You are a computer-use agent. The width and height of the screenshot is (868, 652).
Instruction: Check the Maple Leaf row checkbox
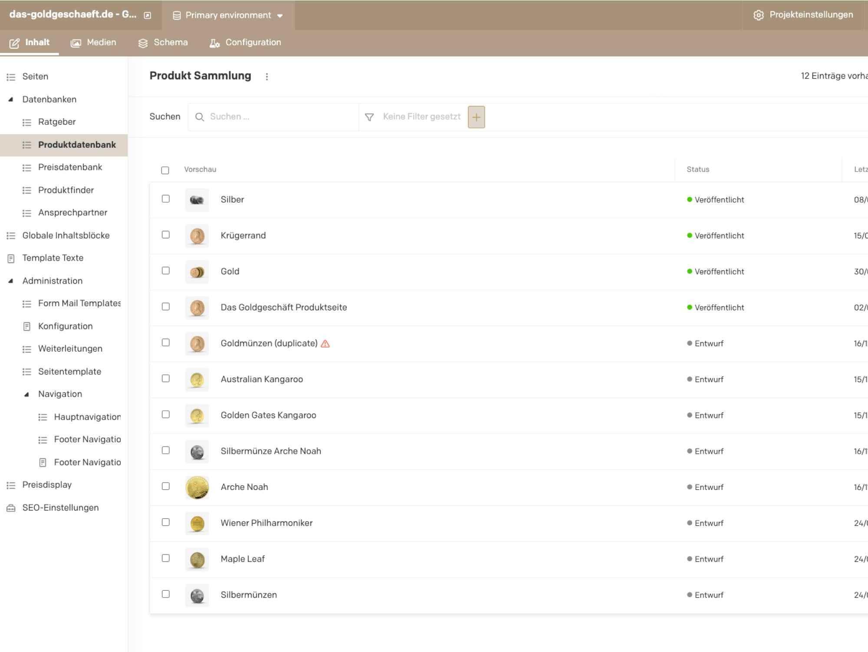tap(166, 558)
